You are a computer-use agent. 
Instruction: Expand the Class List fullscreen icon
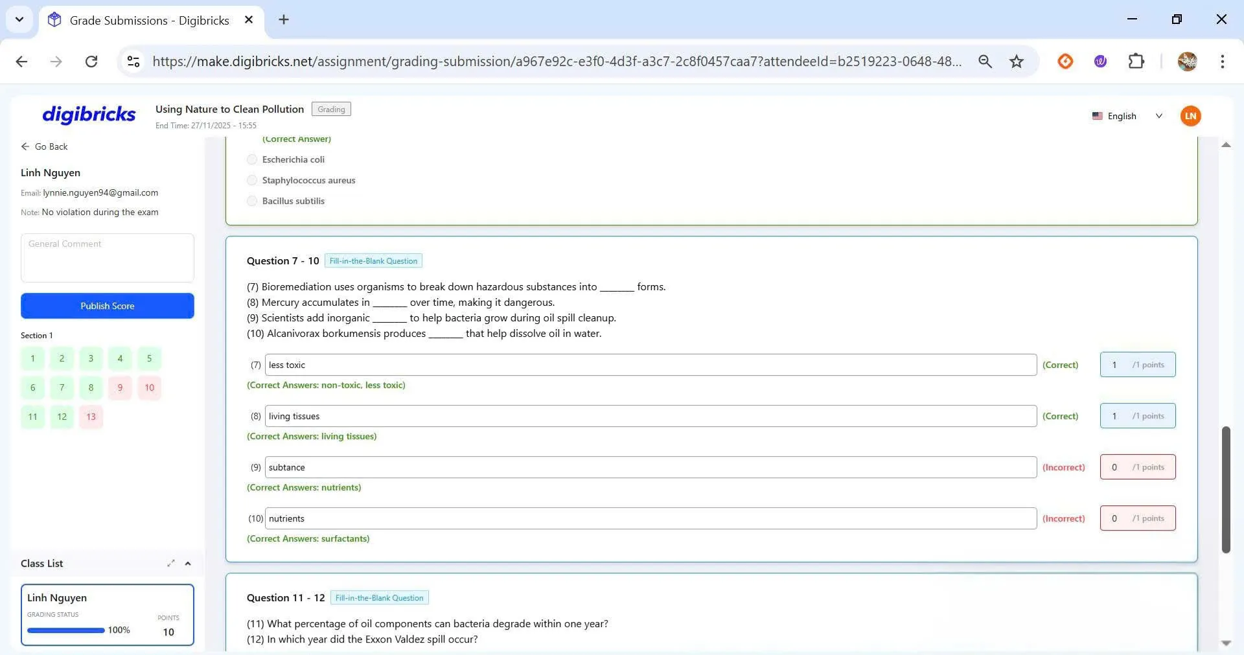170,564
